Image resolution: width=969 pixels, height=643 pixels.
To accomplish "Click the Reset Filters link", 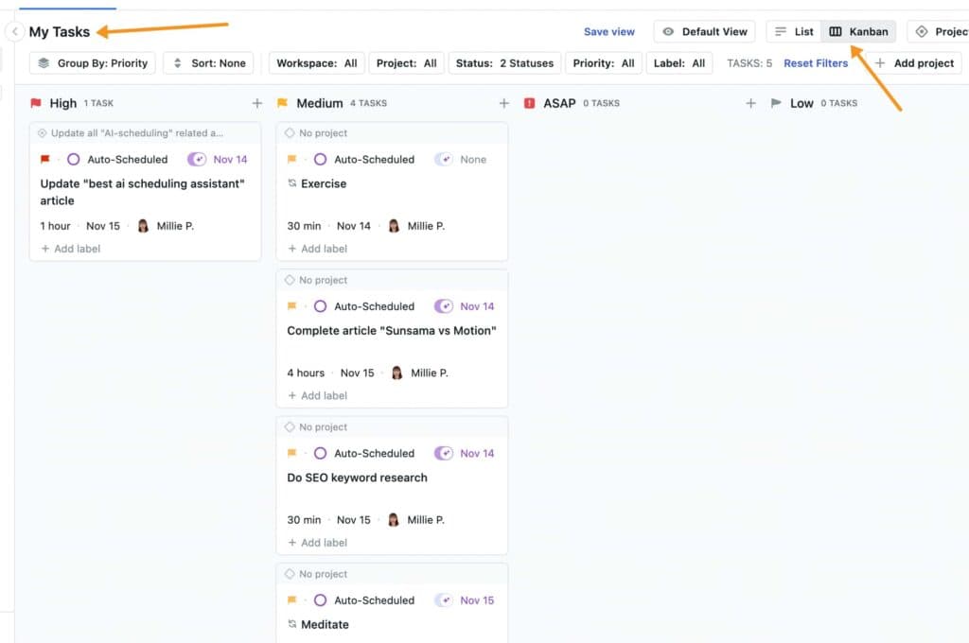I will (x=816, y=63).
